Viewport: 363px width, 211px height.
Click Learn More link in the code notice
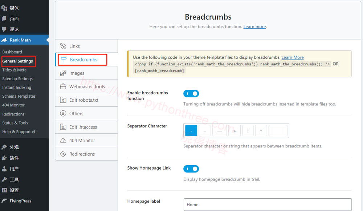point(293,57)
